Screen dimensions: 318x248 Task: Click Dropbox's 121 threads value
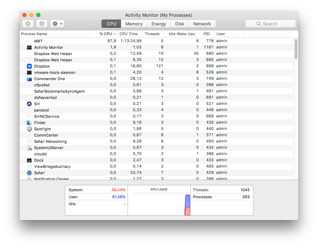coord(160,66)
